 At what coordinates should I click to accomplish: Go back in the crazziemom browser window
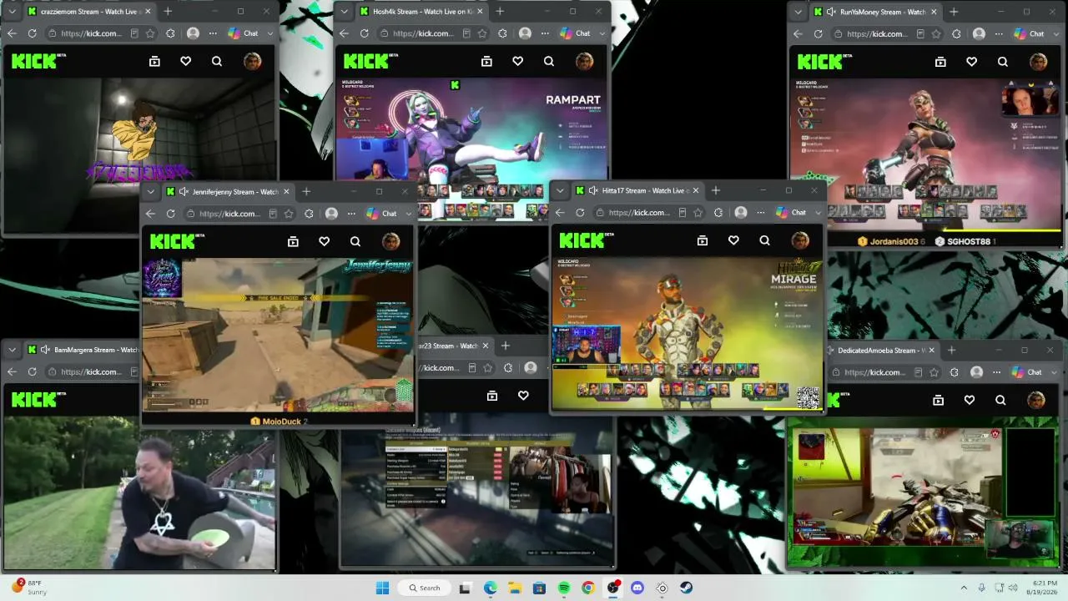tap(12, 33)
